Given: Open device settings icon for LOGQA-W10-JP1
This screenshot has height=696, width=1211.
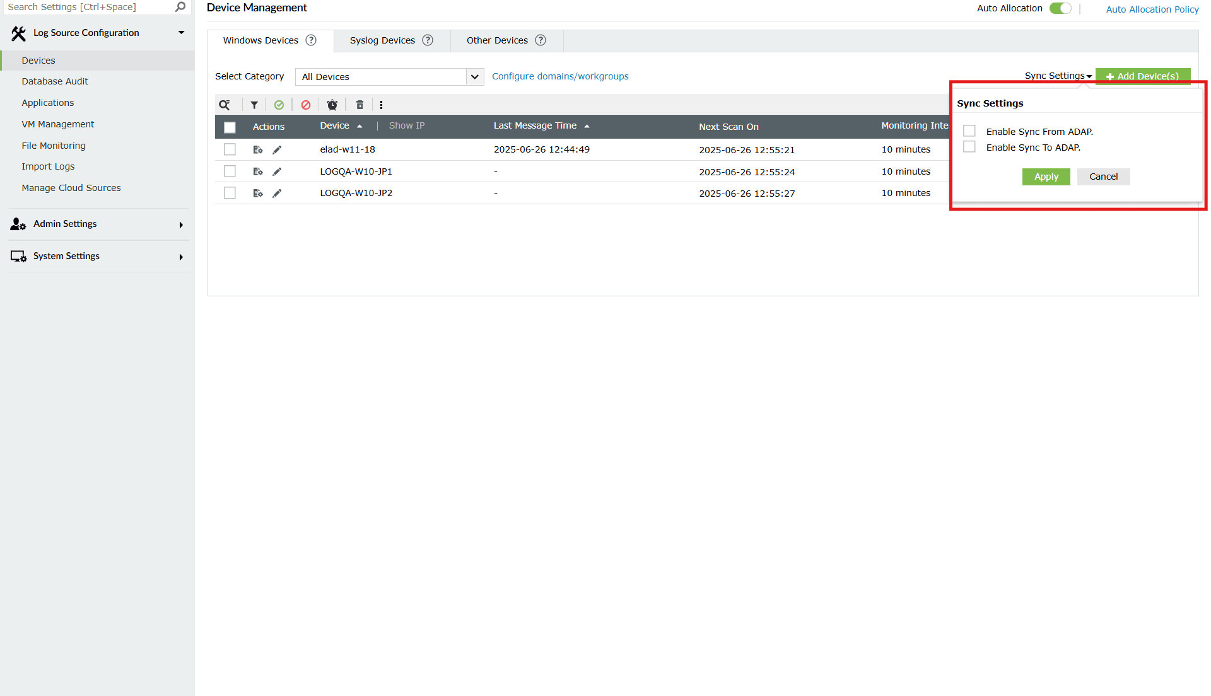Looking at the screenshot, I should click(257, 171).
